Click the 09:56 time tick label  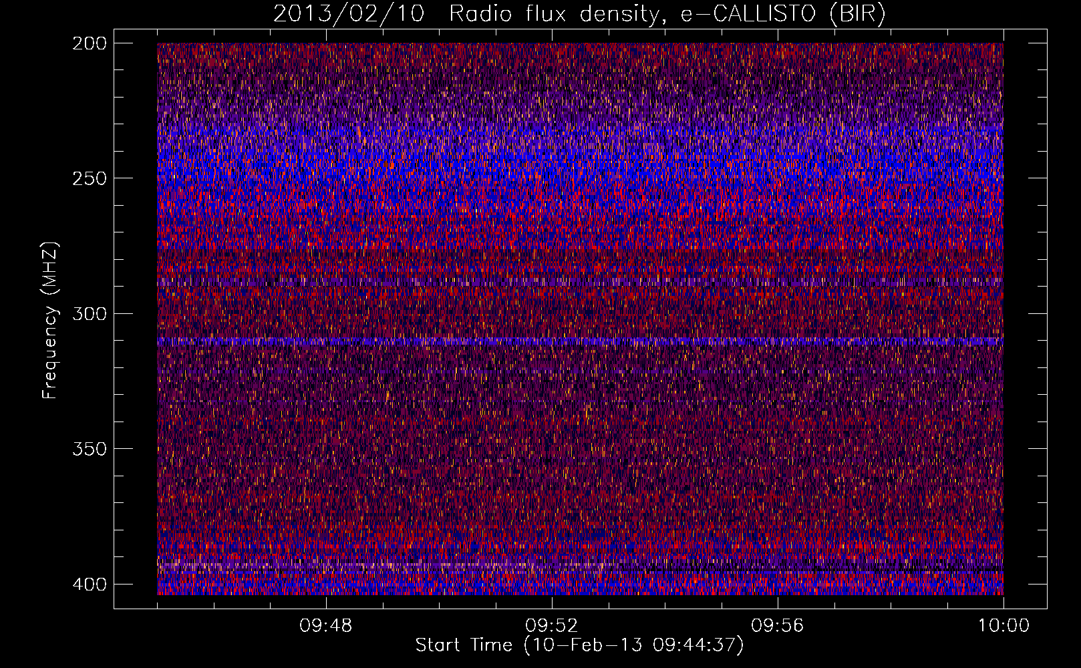click(x=777, y=626)
